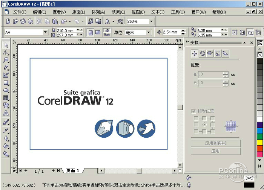This screenshot has width=264, height=190.
Task: Open the Size transformation tab
Action: (x=218, y=53)
